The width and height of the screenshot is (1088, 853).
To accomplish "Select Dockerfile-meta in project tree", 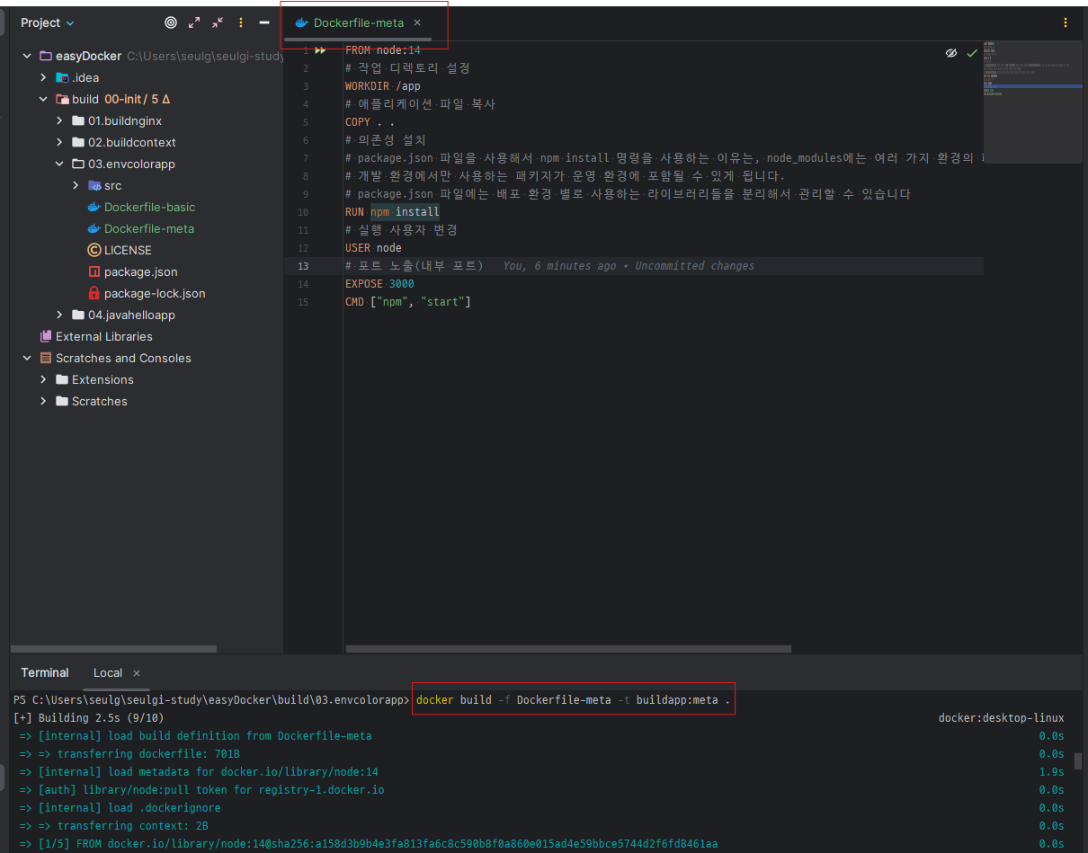I will (149, 228).
